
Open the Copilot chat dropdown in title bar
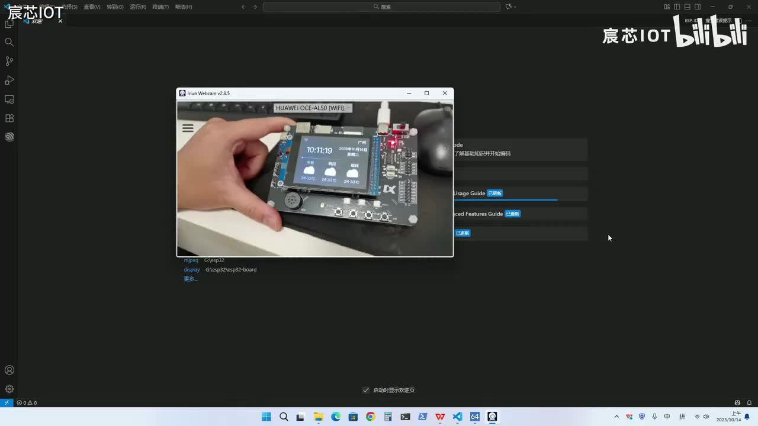(x=511, y=7)
